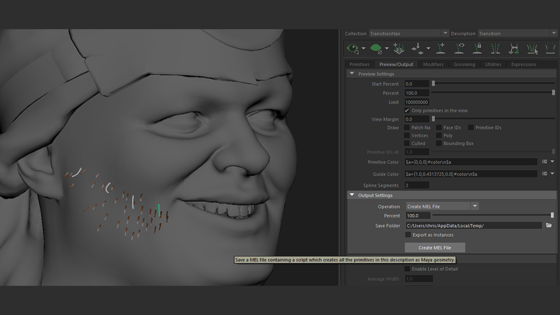The width and height of the screenshot is (560, 315).
Task: Switch to the Modifiers tab
Action: 433,65
